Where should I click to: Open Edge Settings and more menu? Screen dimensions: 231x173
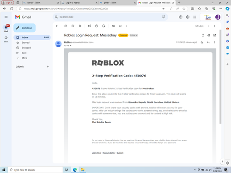tap(220, 9)
